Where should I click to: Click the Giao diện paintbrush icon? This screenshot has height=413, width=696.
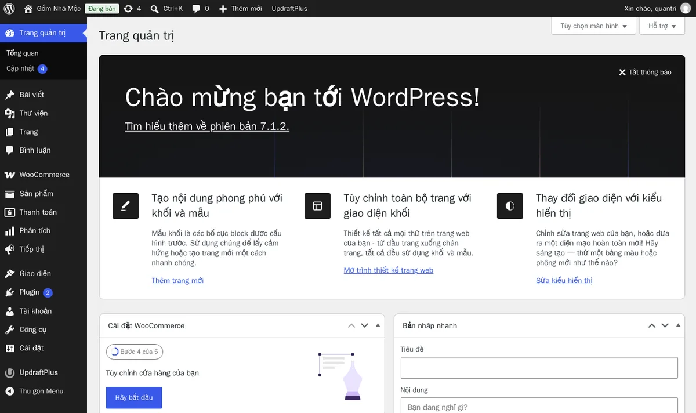pyautogui.click(x=10, y=274)
